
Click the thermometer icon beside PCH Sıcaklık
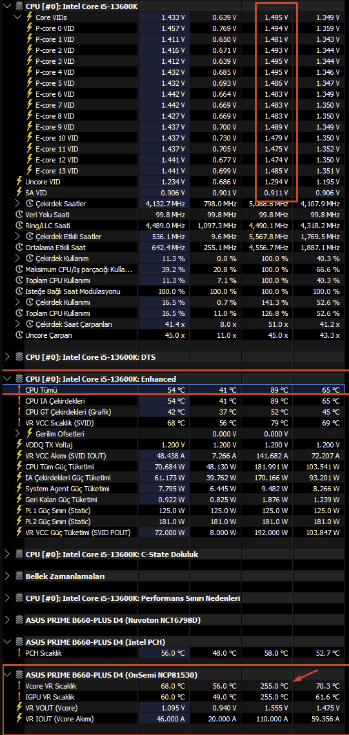coord(19,652)
